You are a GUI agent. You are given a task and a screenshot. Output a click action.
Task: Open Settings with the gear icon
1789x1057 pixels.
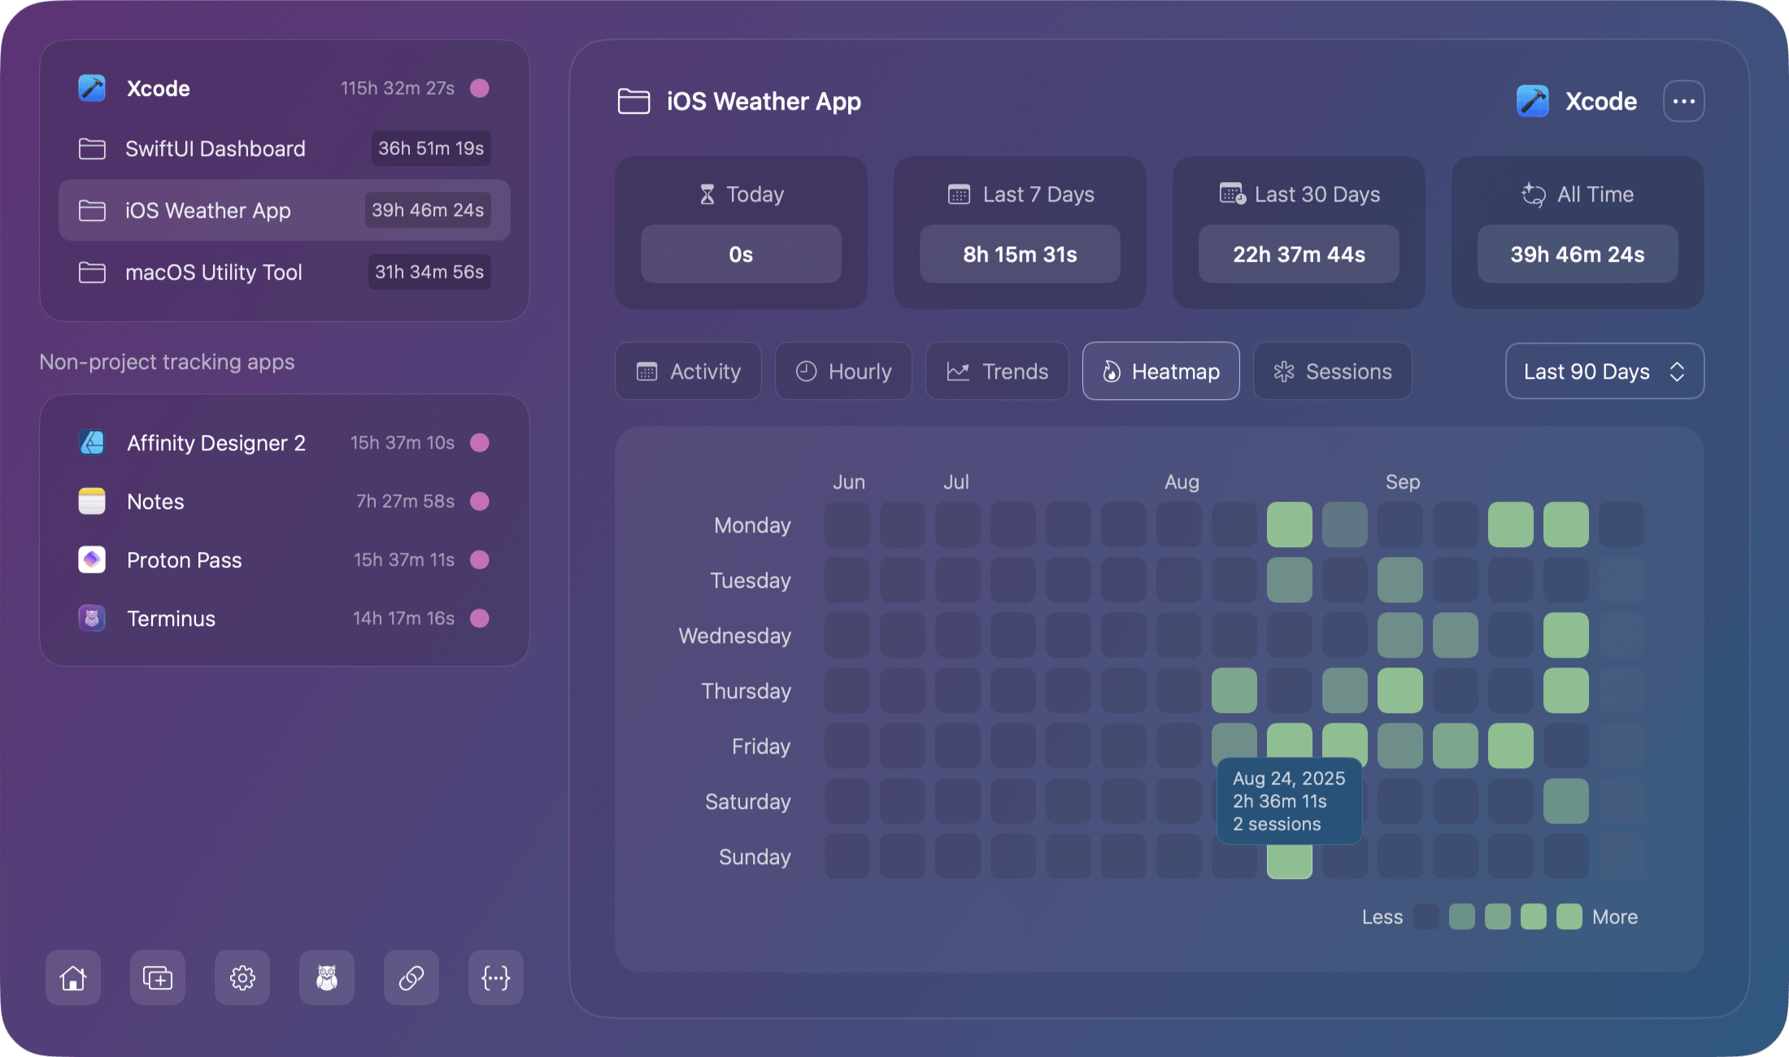click(x=242, y=977)
